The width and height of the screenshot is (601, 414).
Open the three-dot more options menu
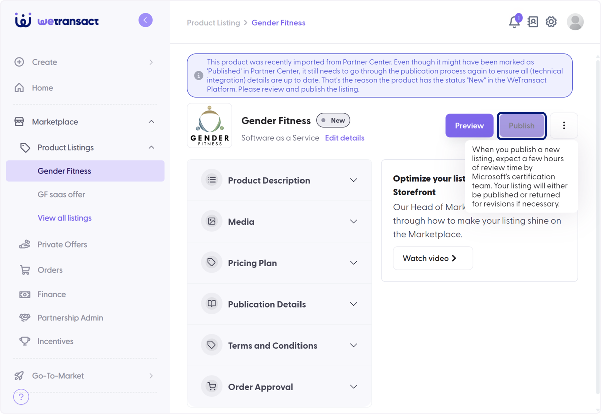coord(564,126)
